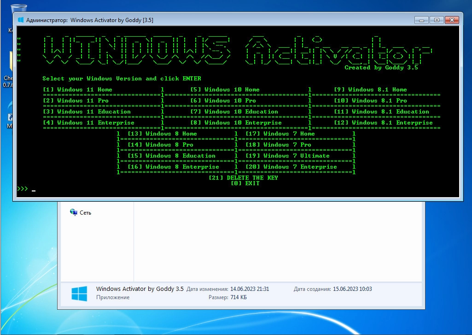
Task: Maximize the Windows Activator console window
Action: [x=437, y=20]
